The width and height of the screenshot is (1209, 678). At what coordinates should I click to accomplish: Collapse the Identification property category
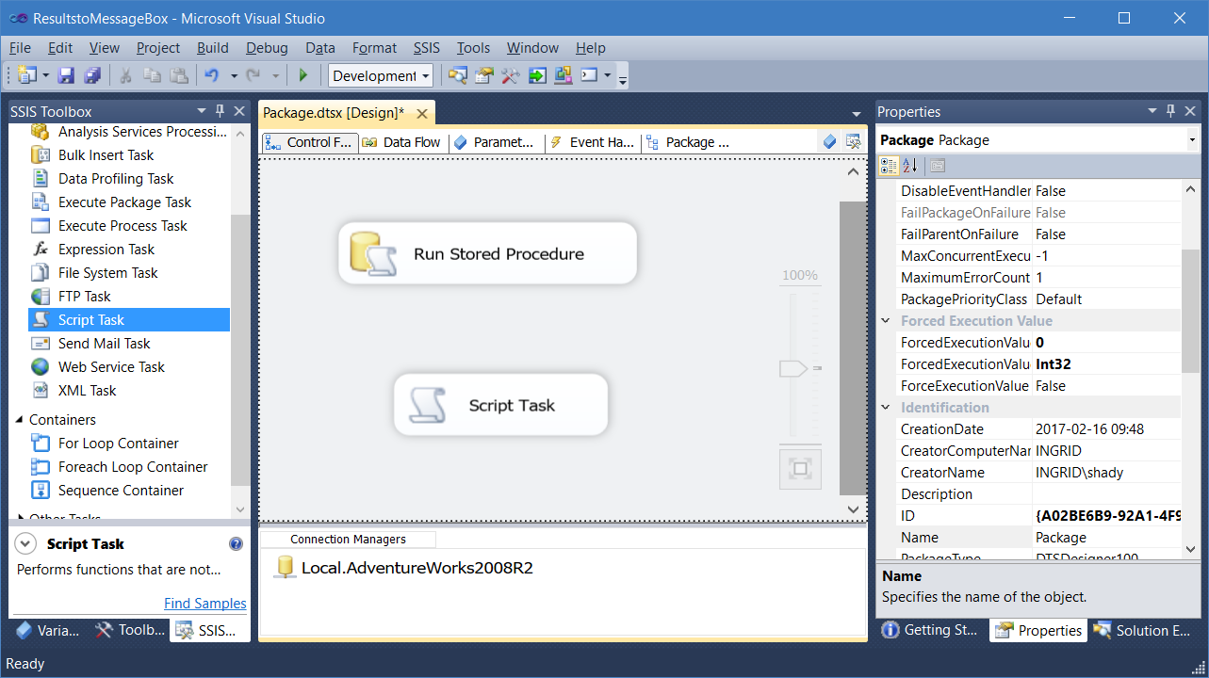885,408
